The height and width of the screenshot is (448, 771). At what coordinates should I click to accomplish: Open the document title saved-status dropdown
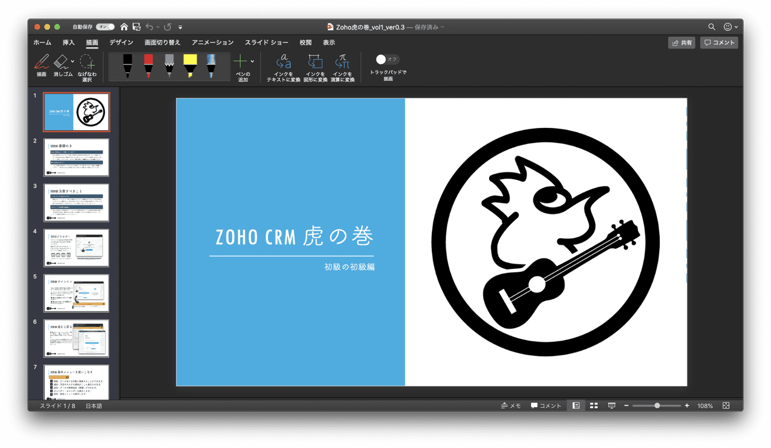click(442, 27)
